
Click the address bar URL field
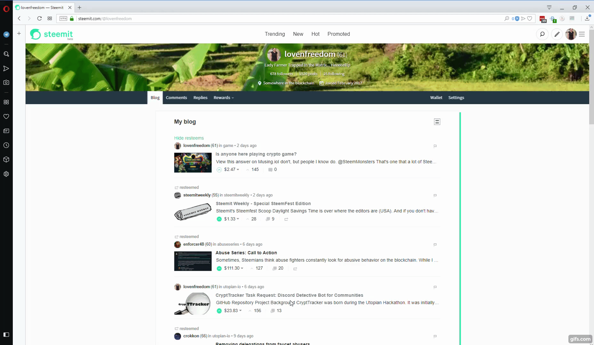tap(288, 19)
